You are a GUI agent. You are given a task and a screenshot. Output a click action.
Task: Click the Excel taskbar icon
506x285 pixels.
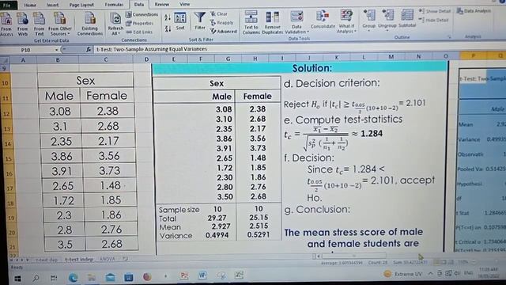pos(239,275)
